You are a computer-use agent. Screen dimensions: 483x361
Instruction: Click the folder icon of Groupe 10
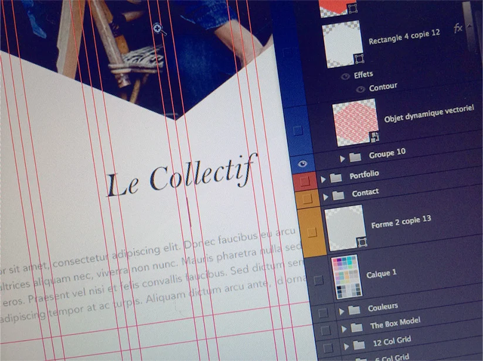355,157
